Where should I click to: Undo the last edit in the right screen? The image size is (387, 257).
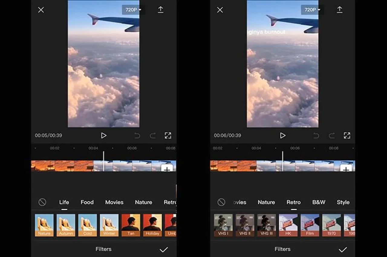pyautogui.click(x=316, y=136)
